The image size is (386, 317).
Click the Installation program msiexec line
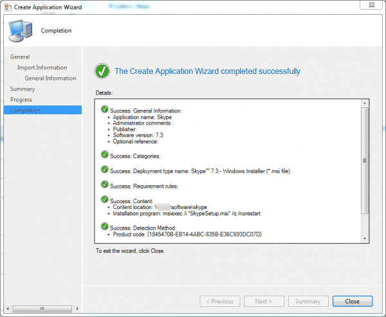(187, 213)
